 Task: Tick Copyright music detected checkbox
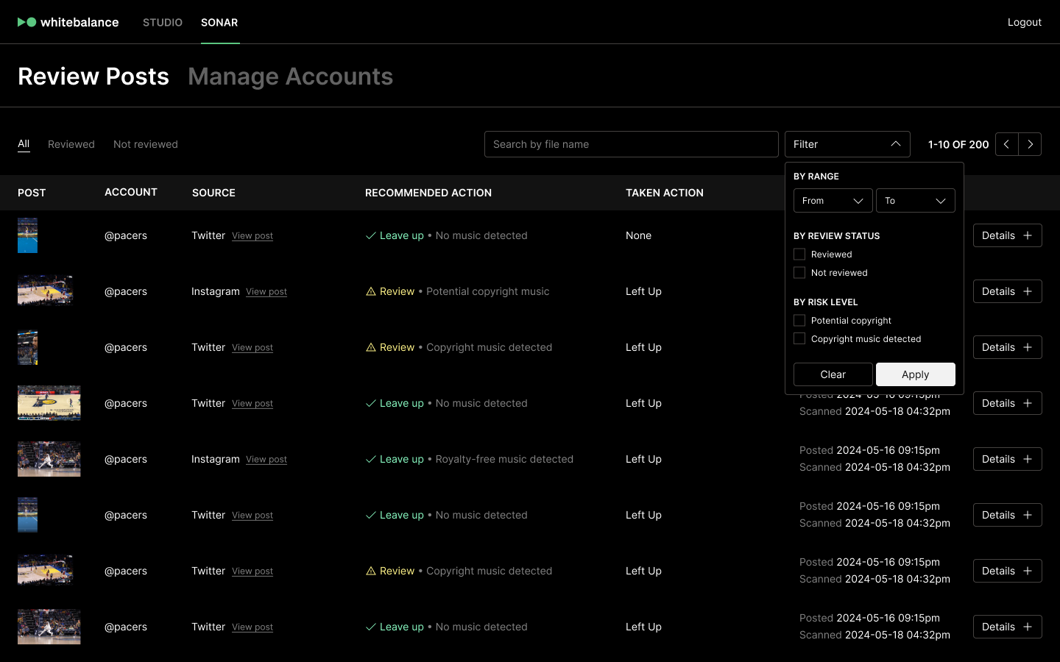click(799, 339)
